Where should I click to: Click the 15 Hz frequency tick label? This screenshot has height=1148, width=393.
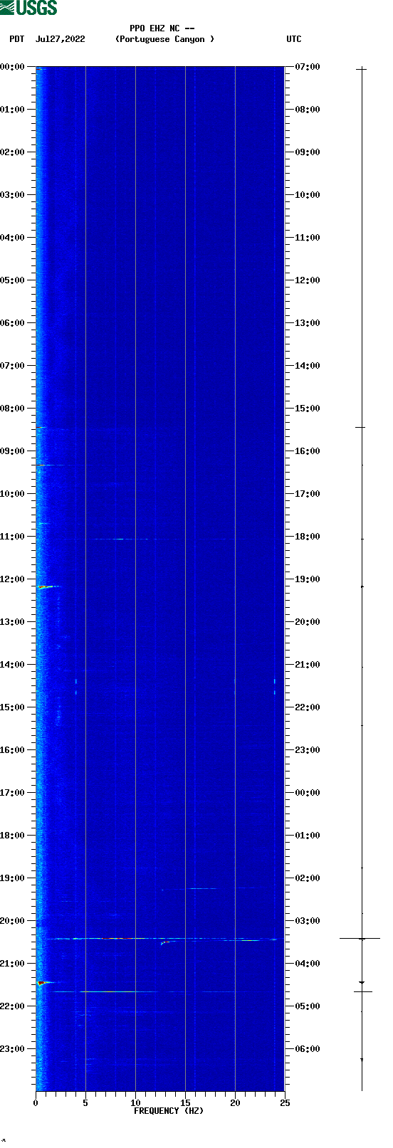pos(185,1103)
